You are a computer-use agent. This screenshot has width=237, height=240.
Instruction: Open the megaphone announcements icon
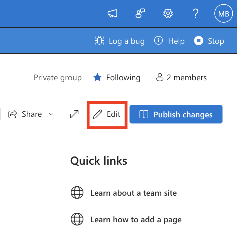(112, 13)
